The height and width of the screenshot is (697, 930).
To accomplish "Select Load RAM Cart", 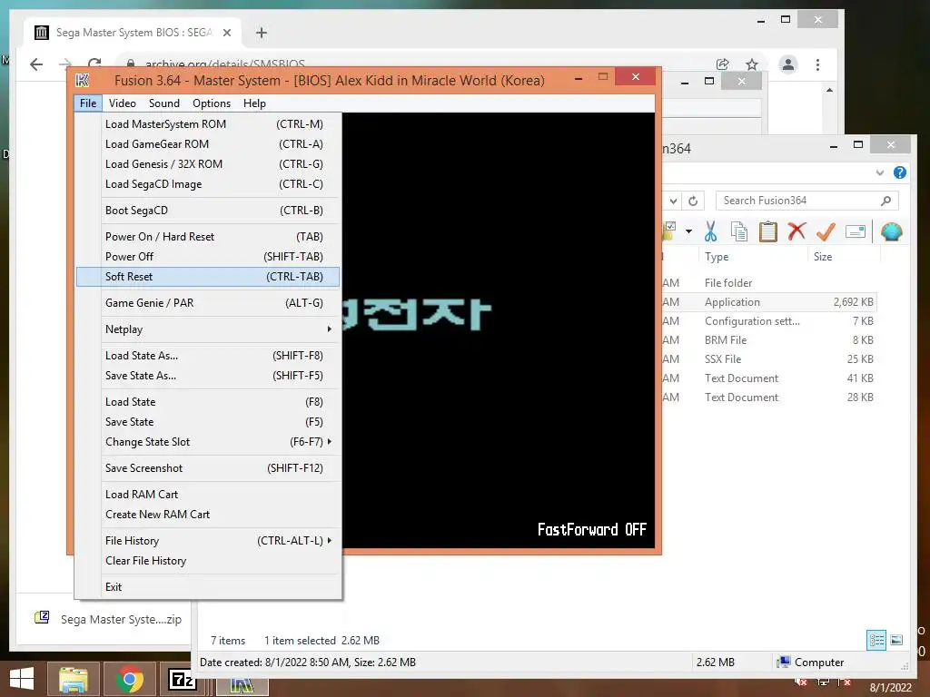I will (208, 495).
